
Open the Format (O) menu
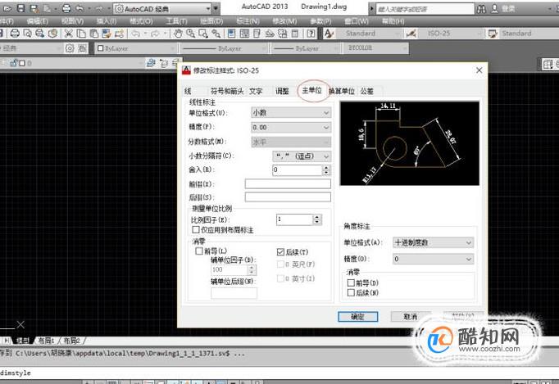pyautogui.click(x=141, y=21)
